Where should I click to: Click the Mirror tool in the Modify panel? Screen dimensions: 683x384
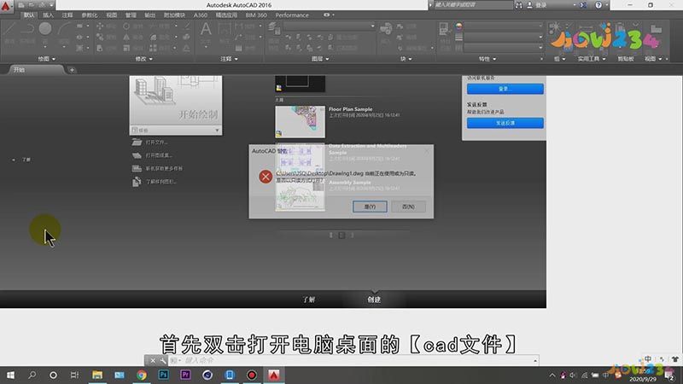(x=132, y=37)
